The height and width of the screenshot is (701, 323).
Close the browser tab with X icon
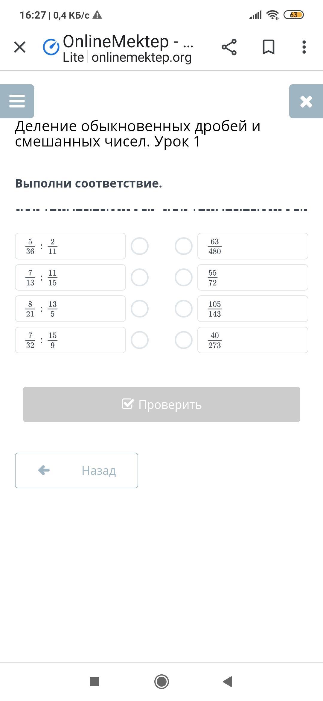pyautogui.click(x=20, y=47)
